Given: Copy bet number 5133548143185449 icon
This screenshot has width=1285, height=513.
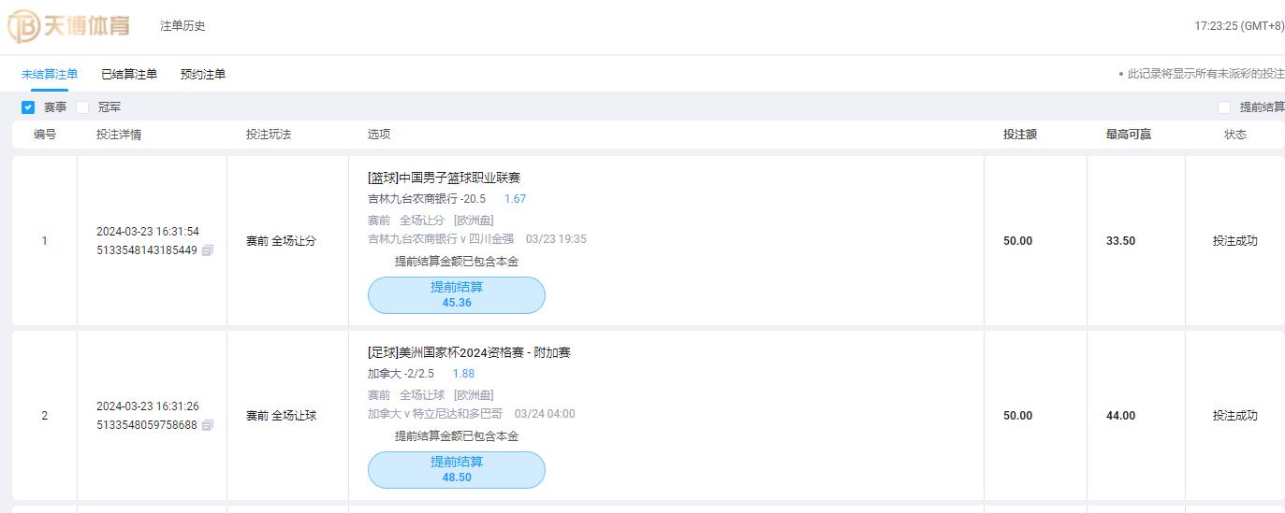Looking at the screenshot, I should [208, 250].
